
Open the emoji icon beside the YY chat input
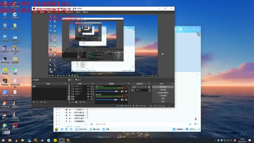click(x=91, y=124)
